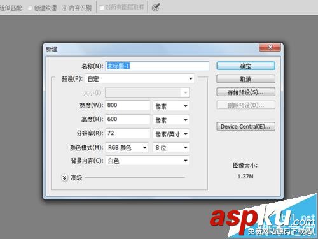Click the 1.37M image size text
The image size is (318, 239).
[x=245, y=177]
